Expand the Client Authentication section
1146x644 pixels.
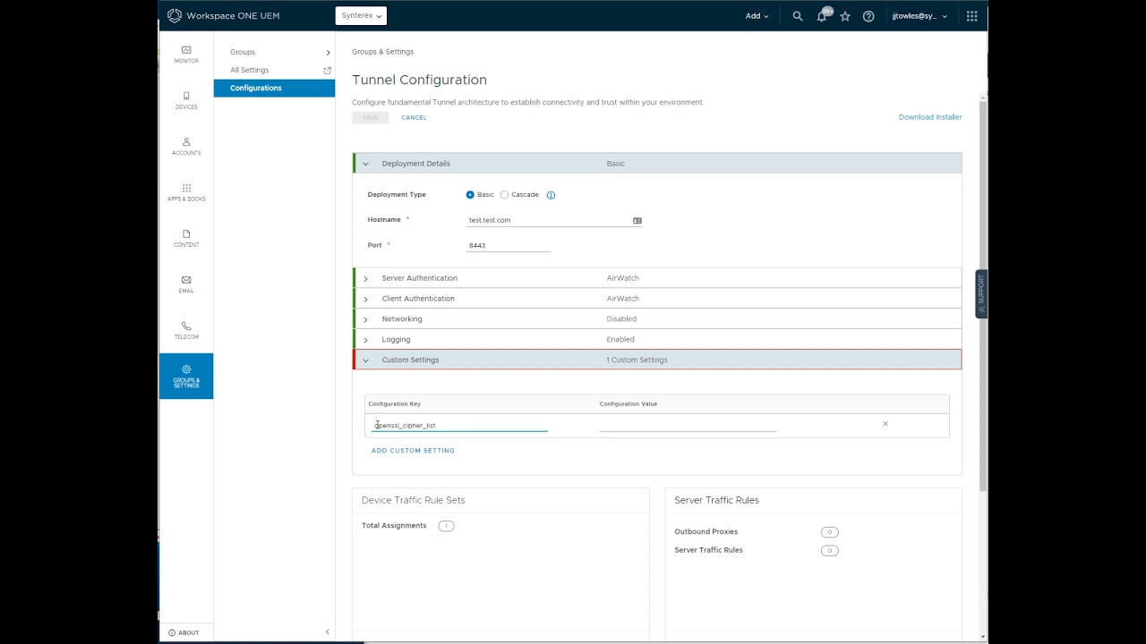click(365, 299)
